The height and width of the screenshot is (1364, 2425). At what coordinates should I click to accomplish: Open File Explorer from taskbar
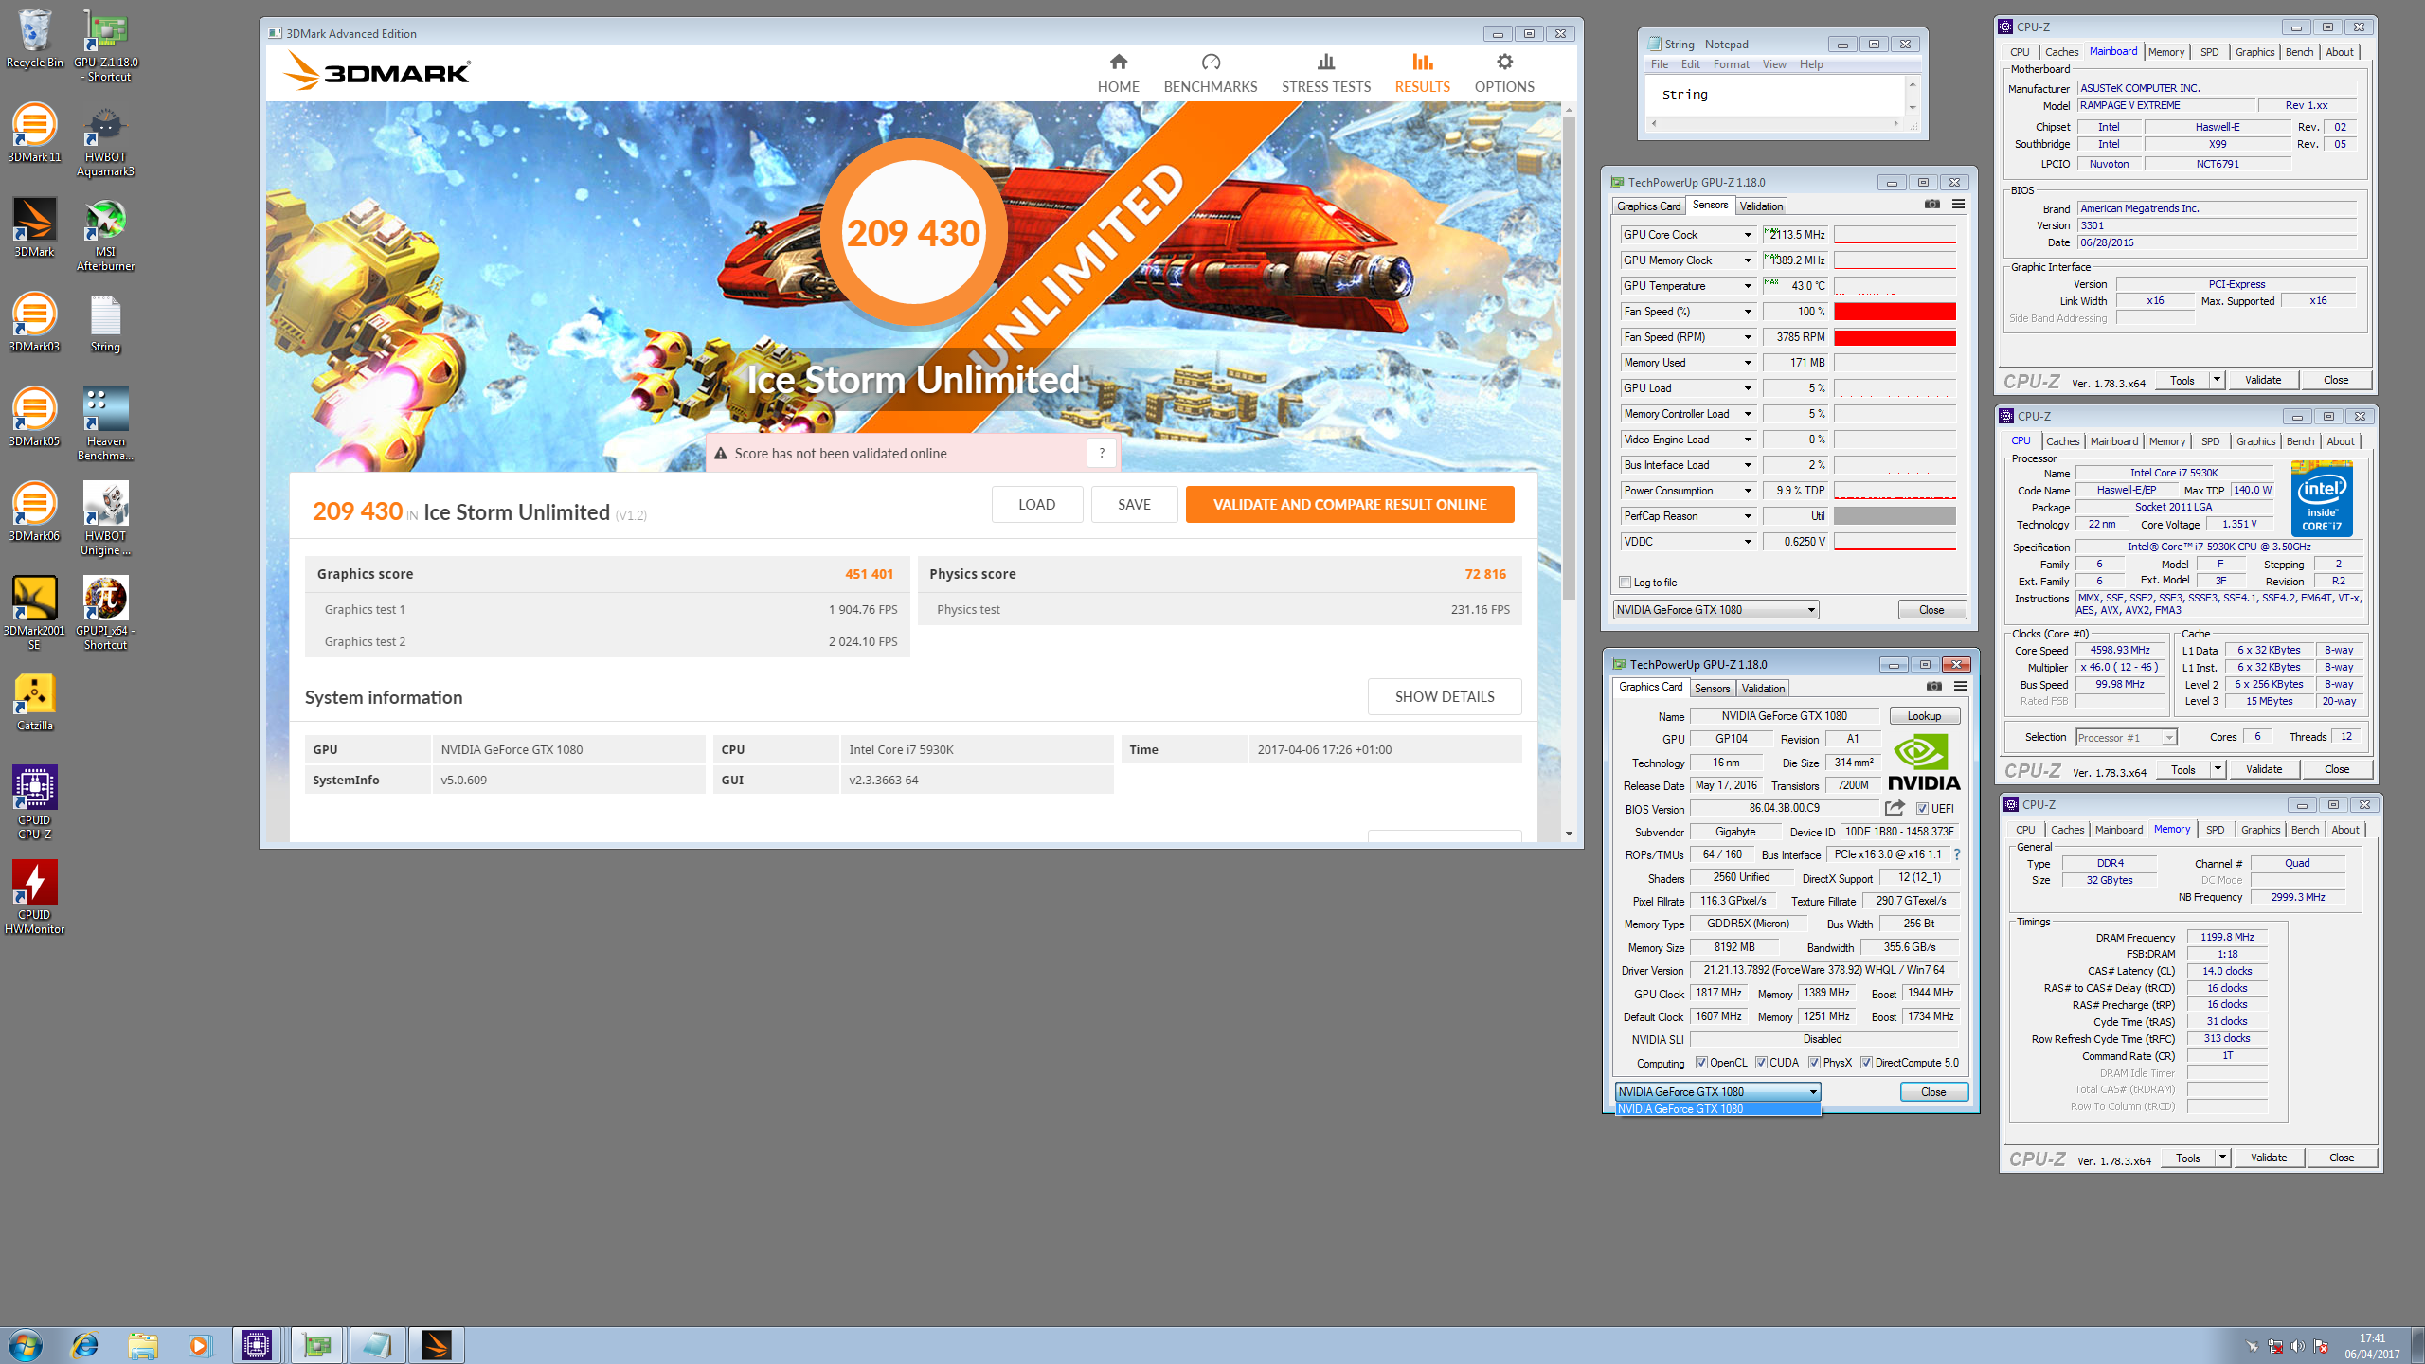click(143, 1345)
